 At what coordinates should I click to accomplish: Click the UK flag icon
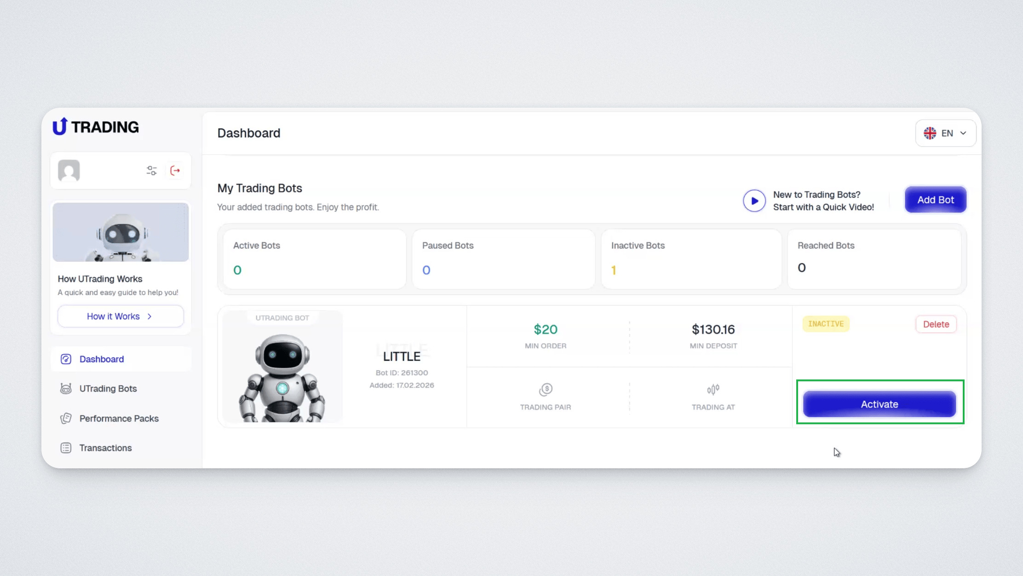pos(930,133)
